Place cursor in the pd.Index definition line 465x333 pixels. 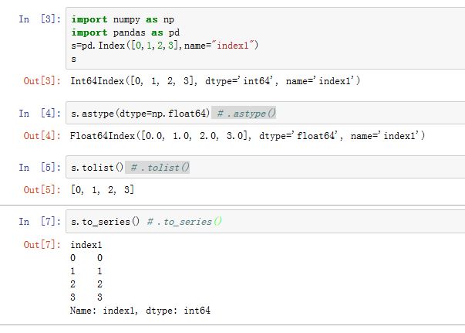click(x=164, y=46)
